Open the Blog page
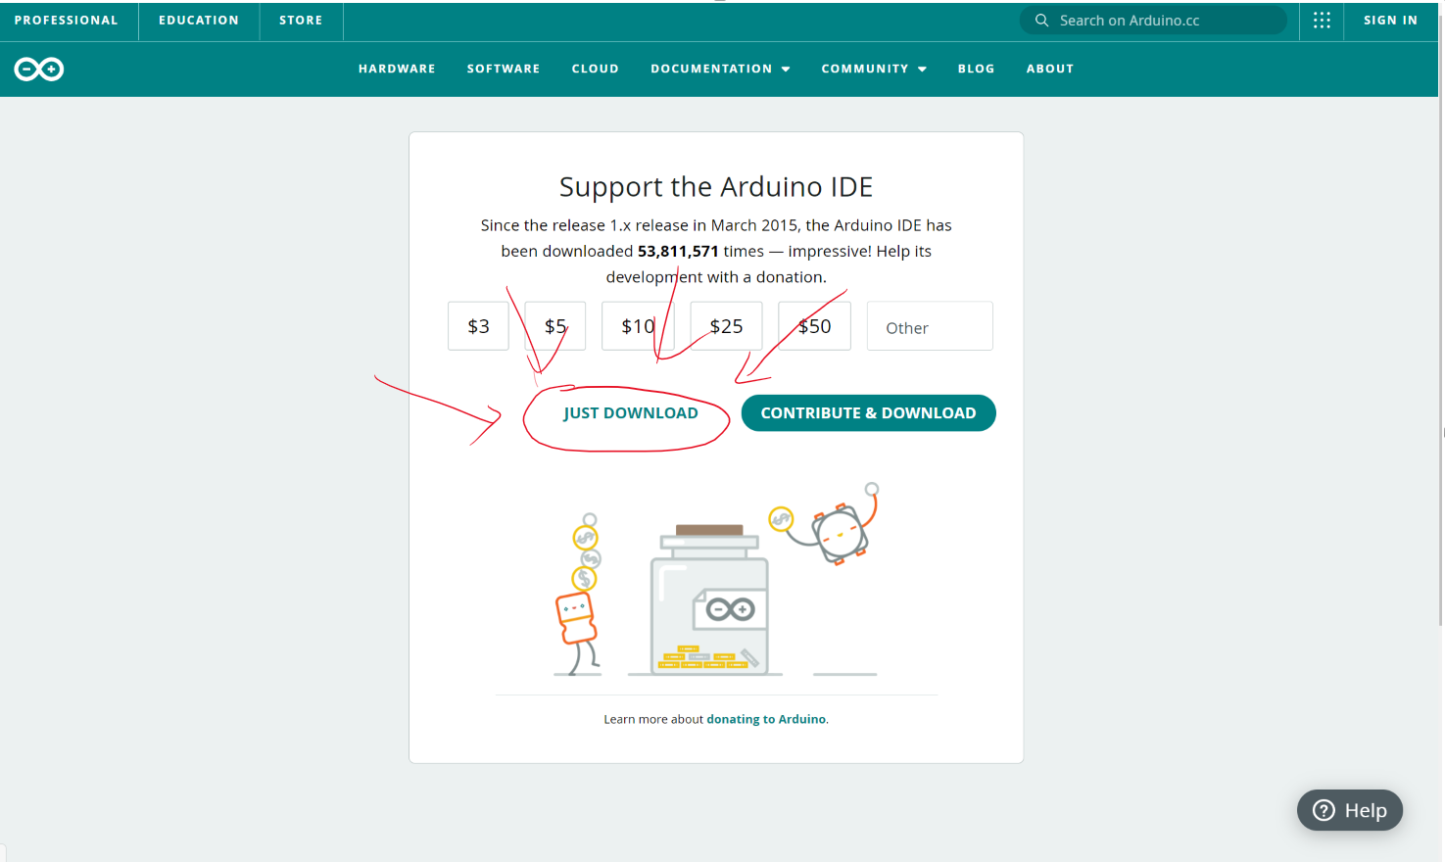 point(976,69)
